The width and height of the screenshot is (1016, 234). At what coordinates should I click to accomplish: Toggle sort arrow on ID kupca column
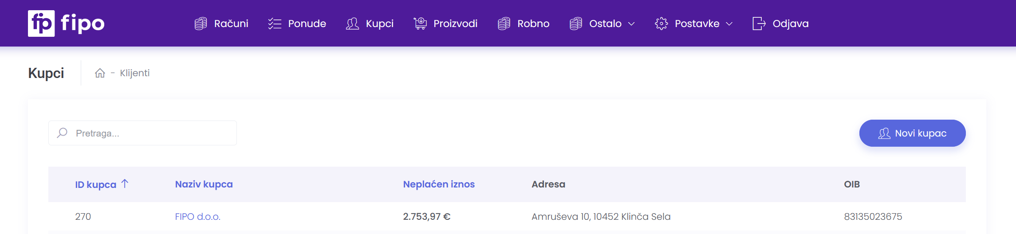(x=125, y=183)
